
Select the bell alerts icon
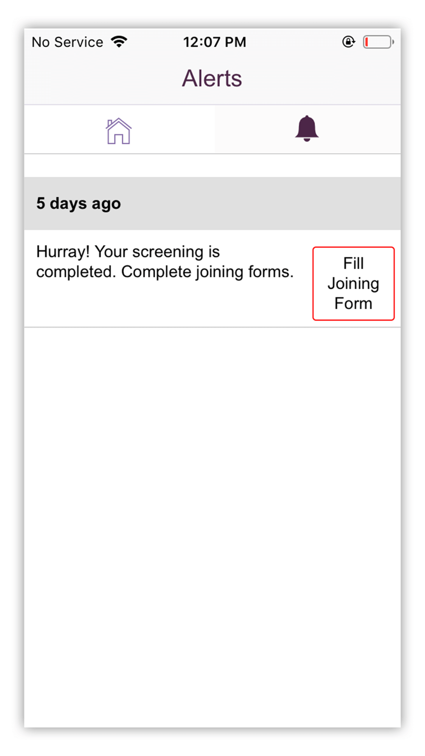click(307, 128)
